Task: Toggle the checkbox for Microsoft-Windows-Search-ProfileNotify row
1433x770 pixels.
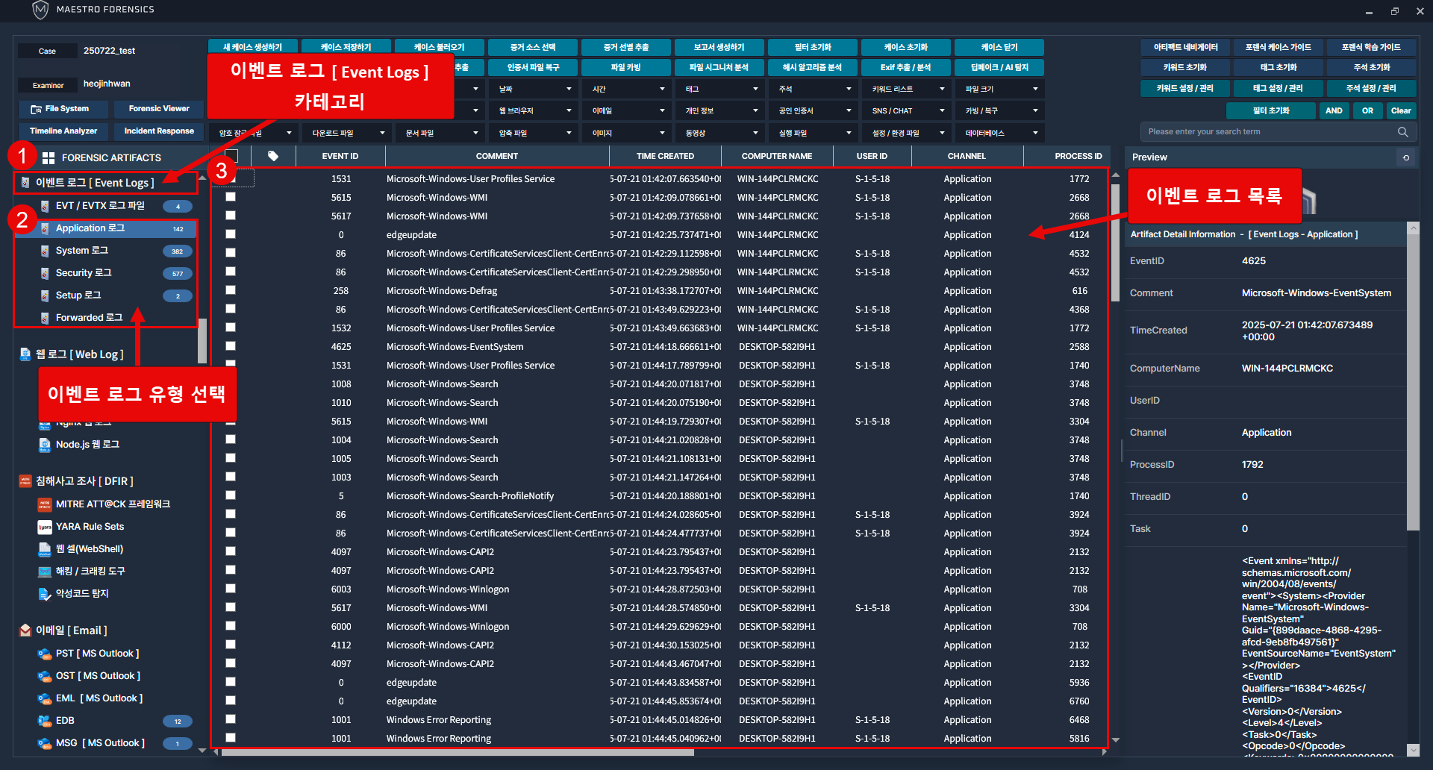Action: point(231,495)
